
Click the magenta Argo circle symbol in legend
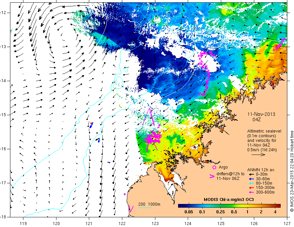point(214,167)
